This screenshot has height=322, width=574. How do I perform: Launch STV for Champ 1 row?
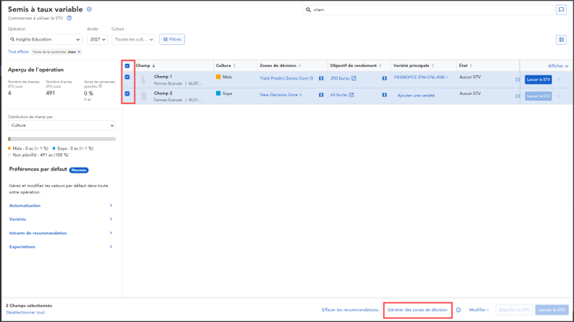coord(538,80)
